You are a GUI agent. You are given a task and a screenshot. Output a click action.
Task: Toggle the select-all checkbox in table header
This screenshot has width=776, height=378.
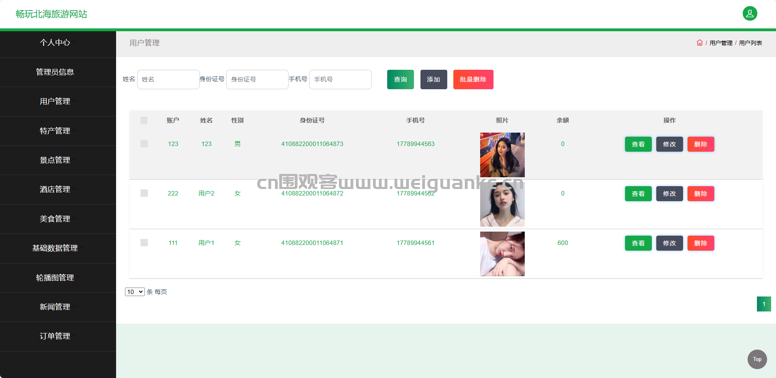pos(144,120)
